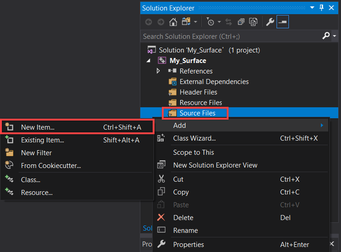
Task: Open Properties via the wrench toolbar icon
Action: tap(270, 22)
